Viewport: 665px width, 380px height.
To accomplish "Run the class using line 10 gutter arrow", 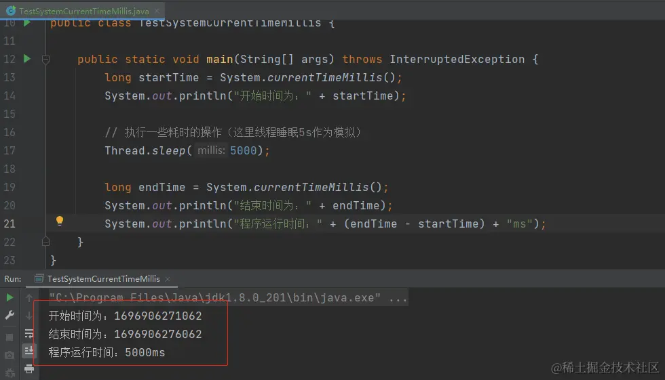I will (27, 22).
